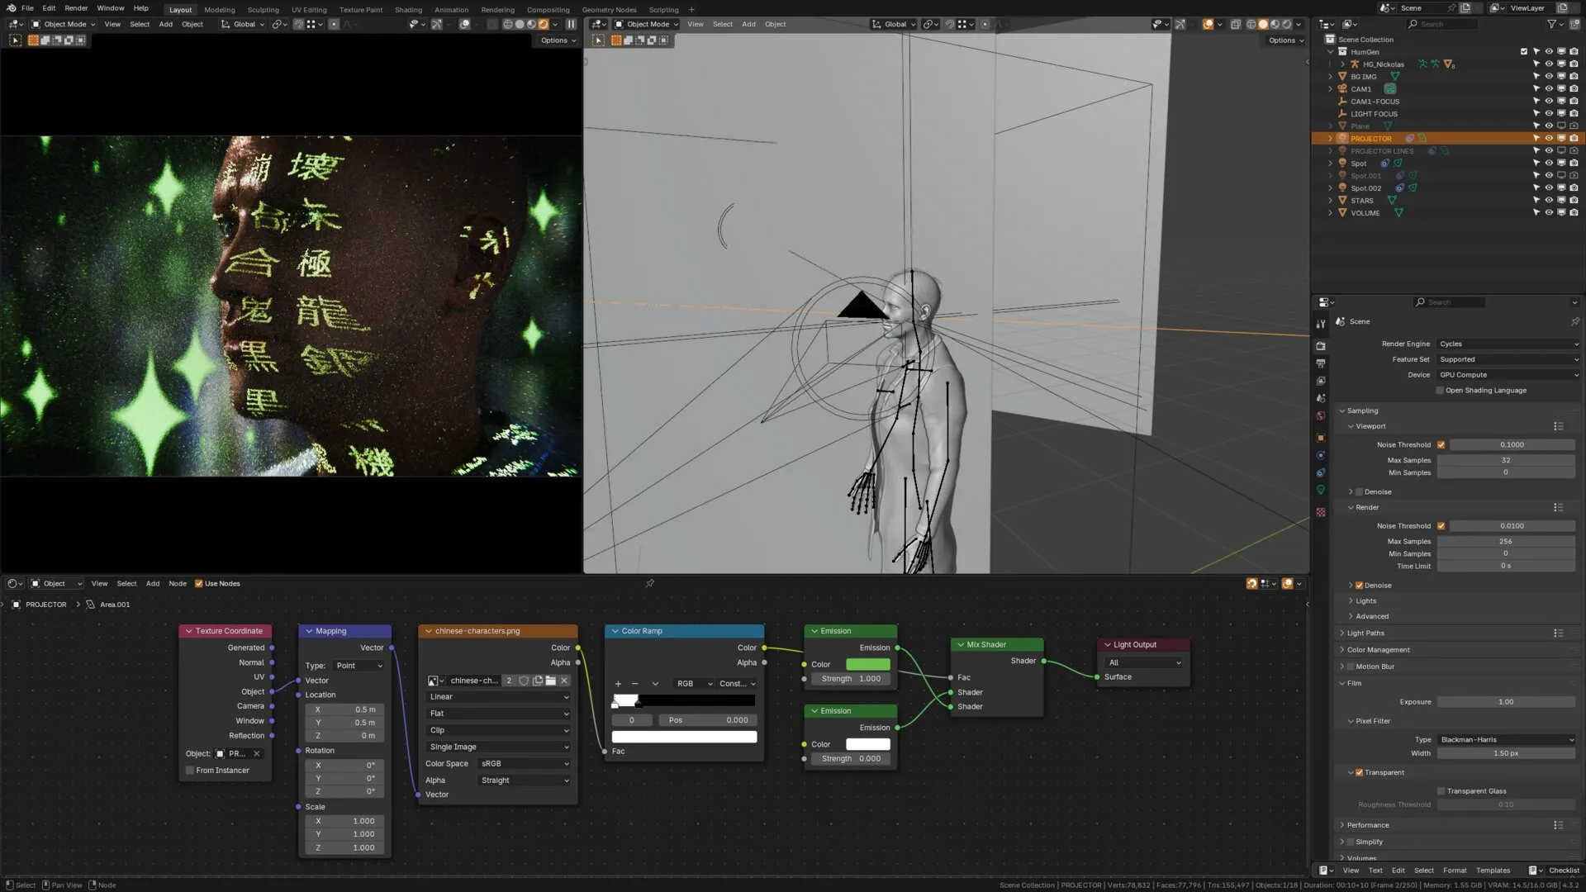Click the white Emission color swatch
This screenshot has width=1586, height=892.
pyautogui.click(x=867, y=745)
